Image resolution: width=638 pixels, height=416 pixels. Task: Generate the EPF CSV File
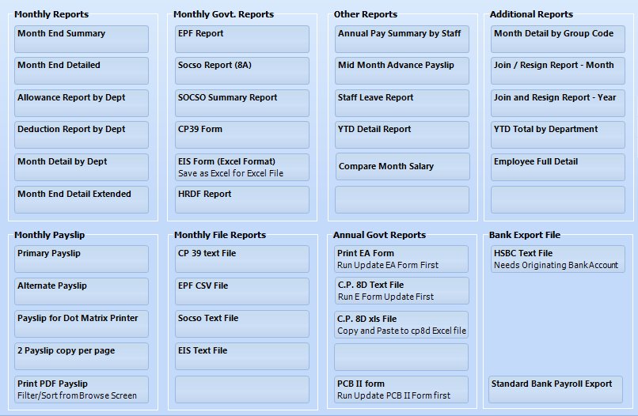tap(241, 292)
